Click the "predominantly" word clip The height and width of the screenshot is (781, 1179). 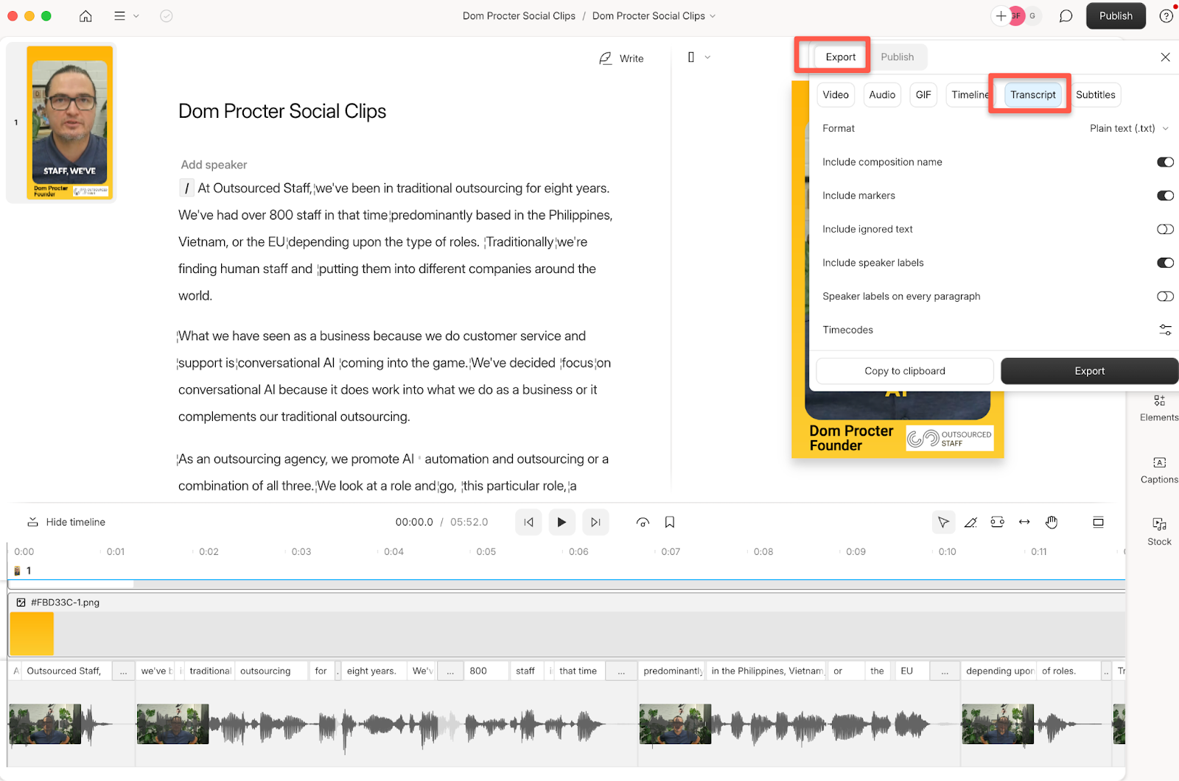coord(671,671)
